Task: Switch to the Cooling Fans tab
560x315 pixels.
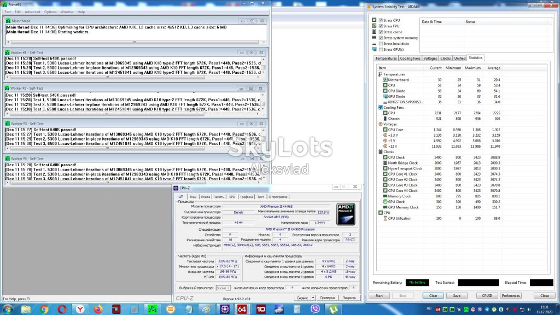Action: point(410,58)
